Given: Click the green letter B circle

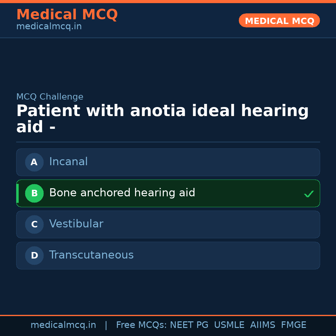Looking at the screenshot, I should pyautogui.click(x=34, y=193).
